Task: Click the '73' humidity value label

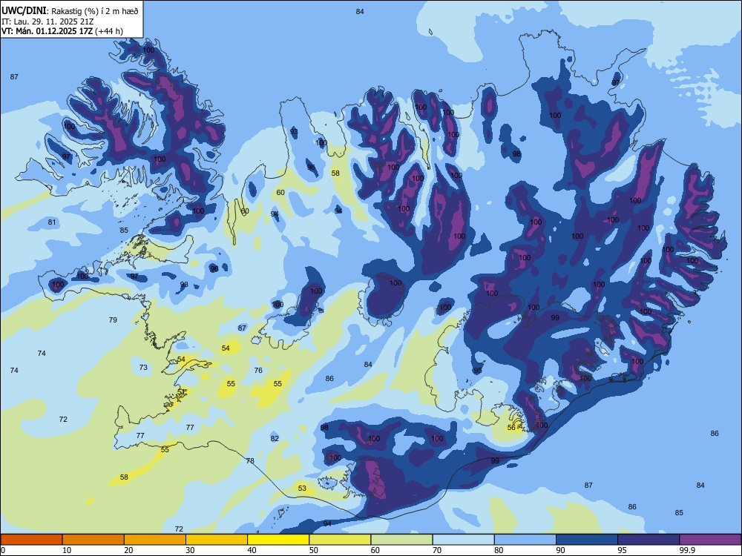Action: pos(143,368)
